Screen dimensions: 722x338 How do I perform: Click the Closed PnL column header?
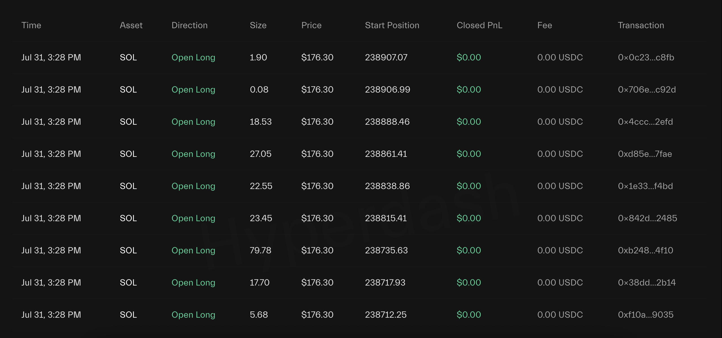pyautogui.click(x=479, y=25)
